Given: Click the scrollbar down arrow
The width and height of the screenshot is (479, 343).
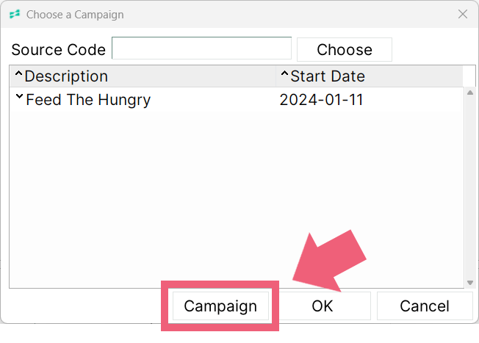Looking at the screenshot, I should tap(470, 283).
